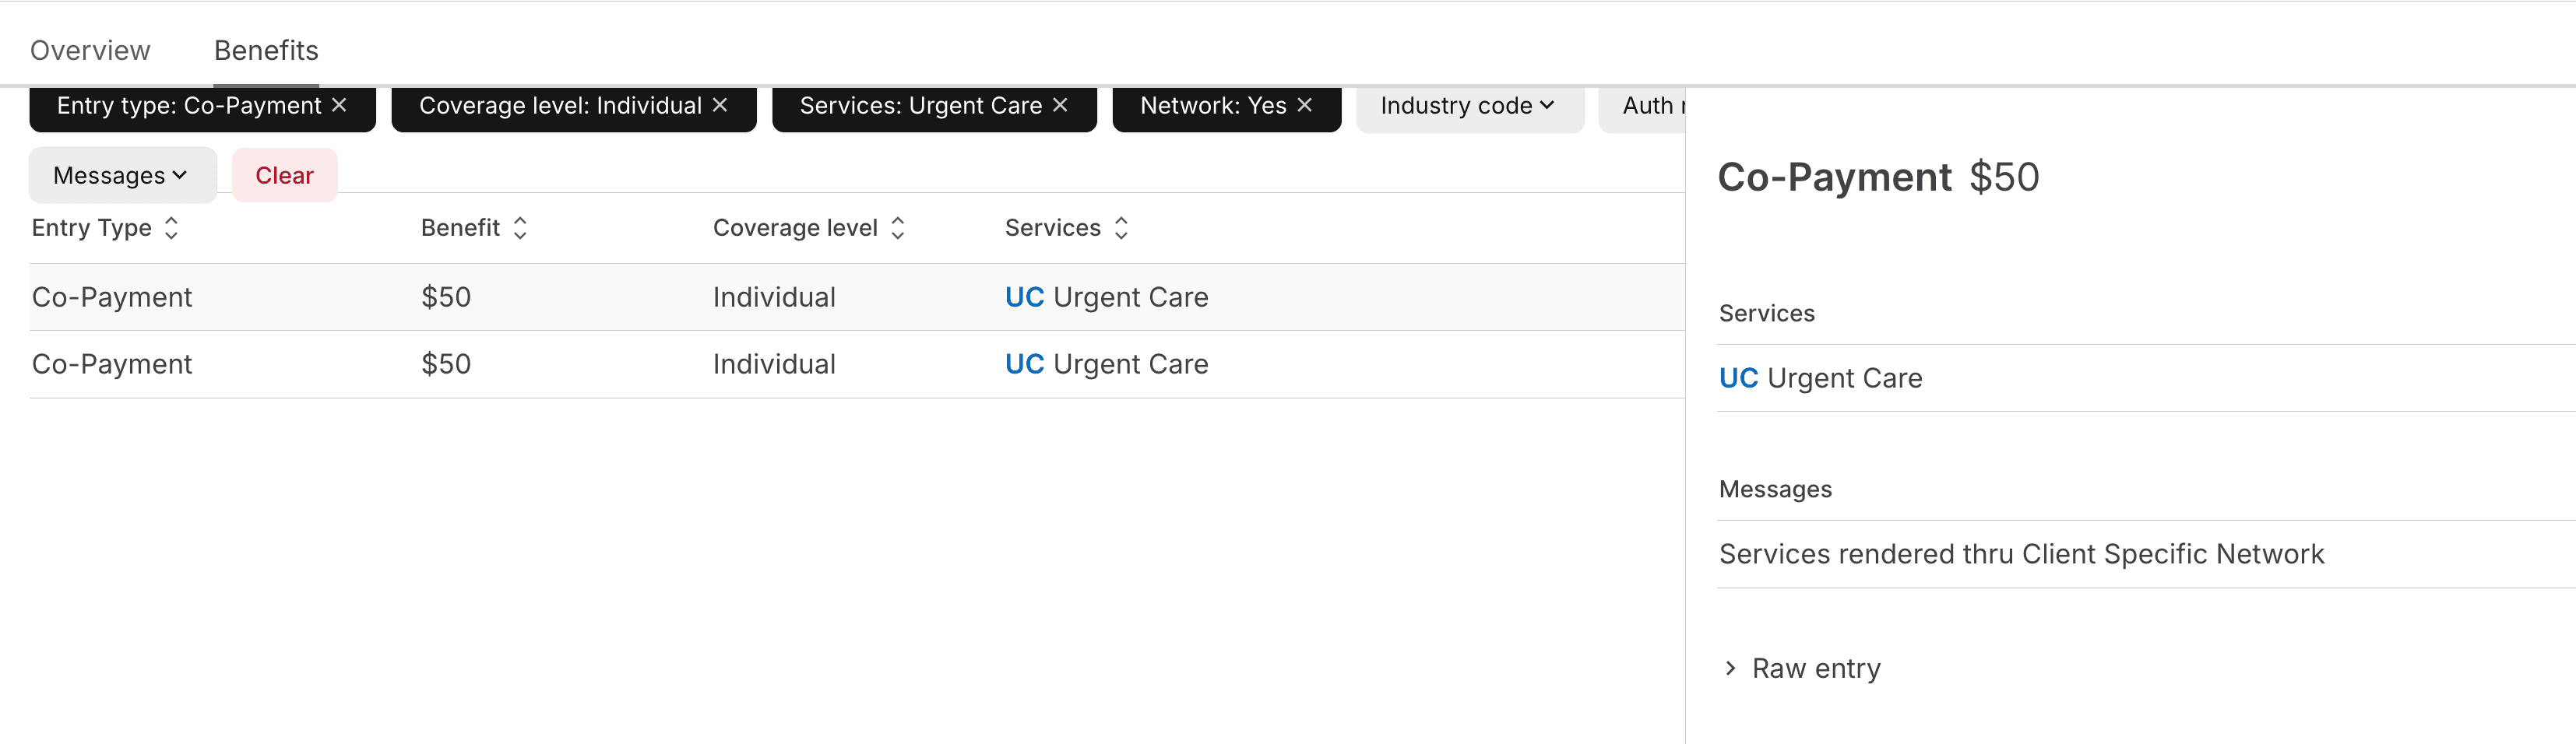Open the Messages filter dropdown
The image size is (2576, 744).
[x=121, y=176]
